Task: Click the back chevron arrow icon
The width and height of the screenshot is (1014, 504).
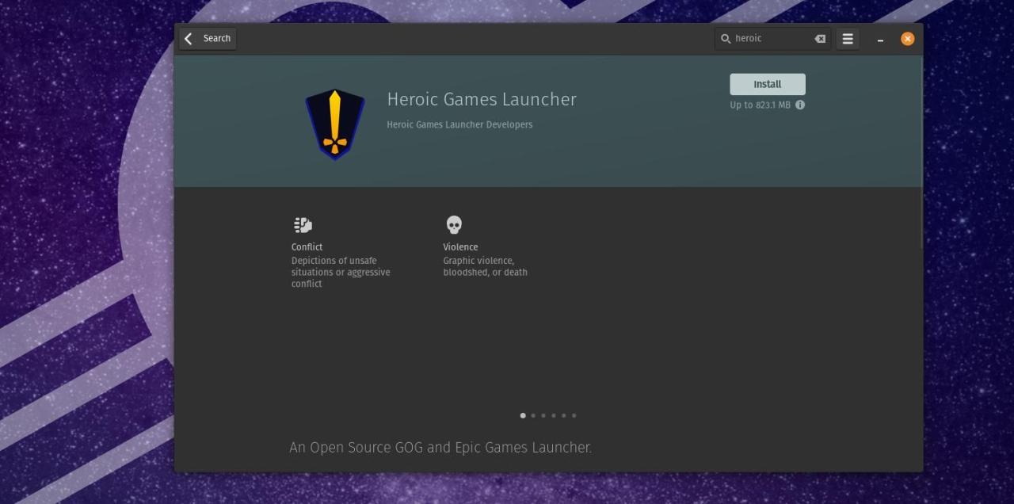Action: pos(189,38)
